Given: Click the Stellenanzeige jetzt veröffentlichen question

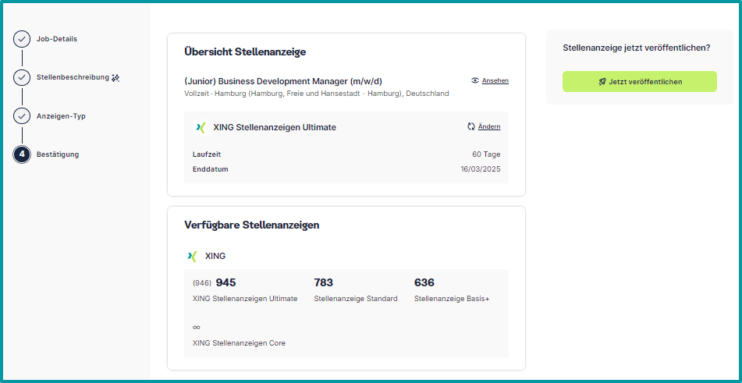Looking at the screenshot, I should [x=637, y=48].
